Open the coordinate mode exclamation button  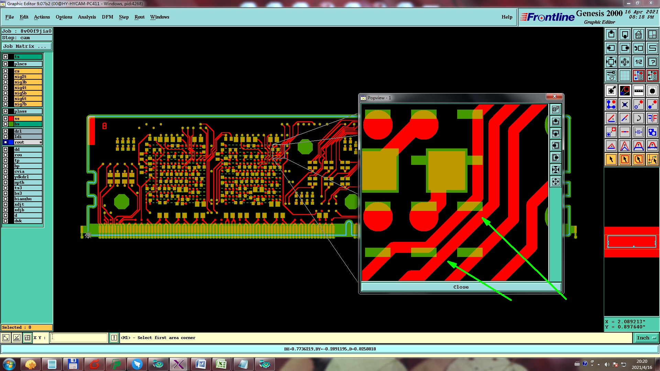(114, 338)
